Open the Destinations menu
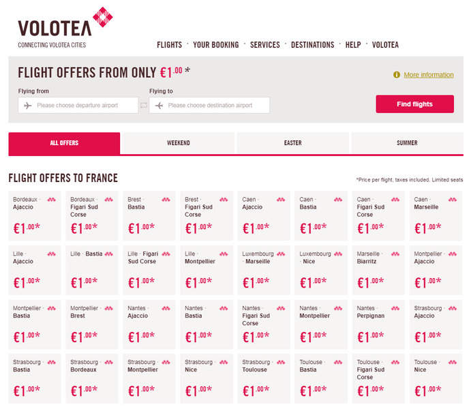471x409 pixels. [312, 45]
